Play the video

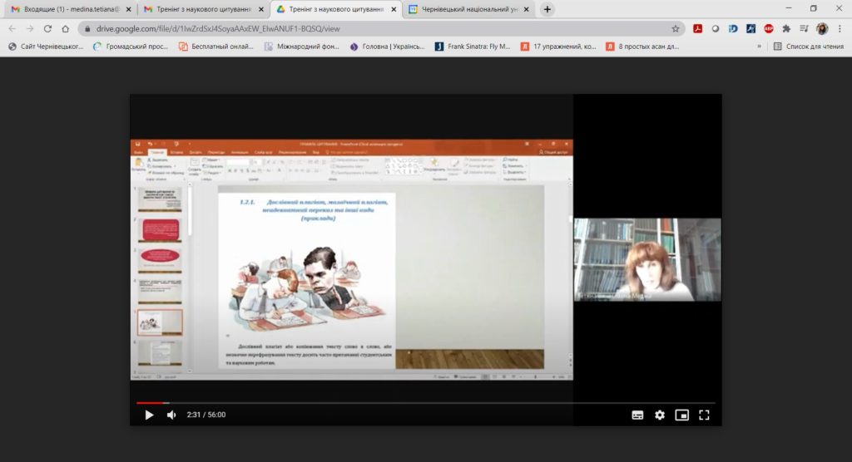coord(149,415)
